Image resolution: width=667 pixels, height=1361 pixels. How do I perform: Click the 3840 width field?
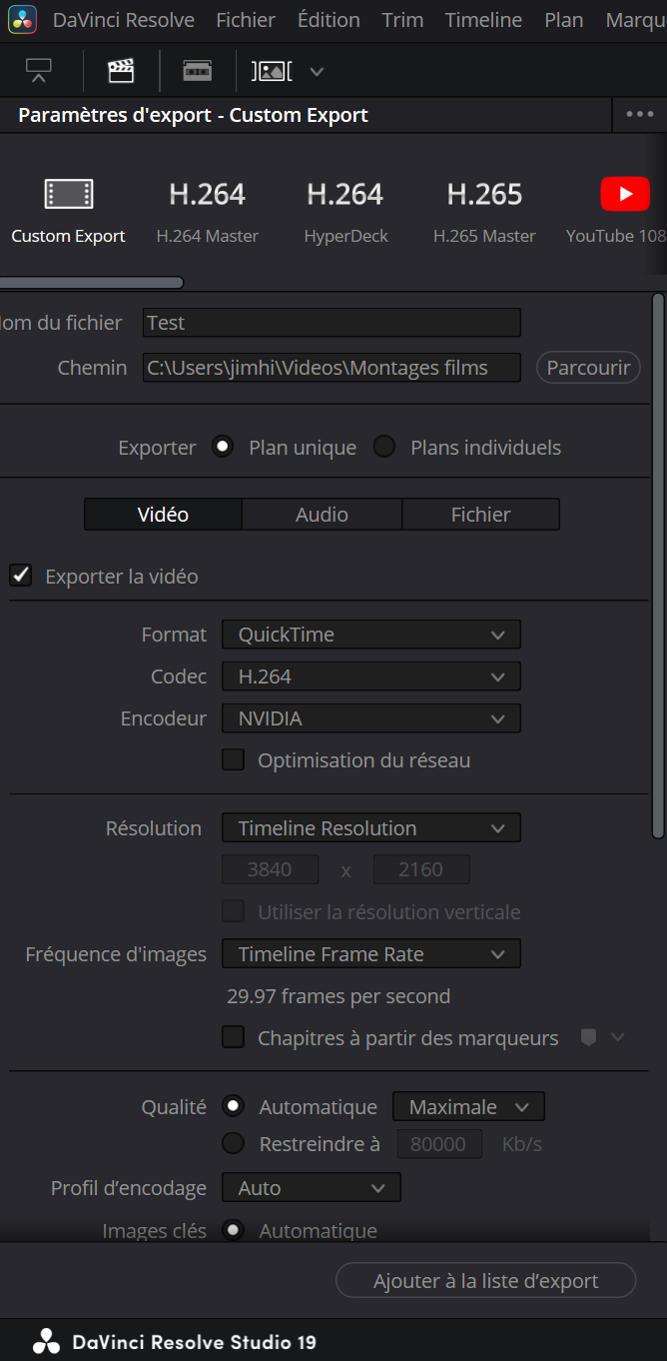270,869
